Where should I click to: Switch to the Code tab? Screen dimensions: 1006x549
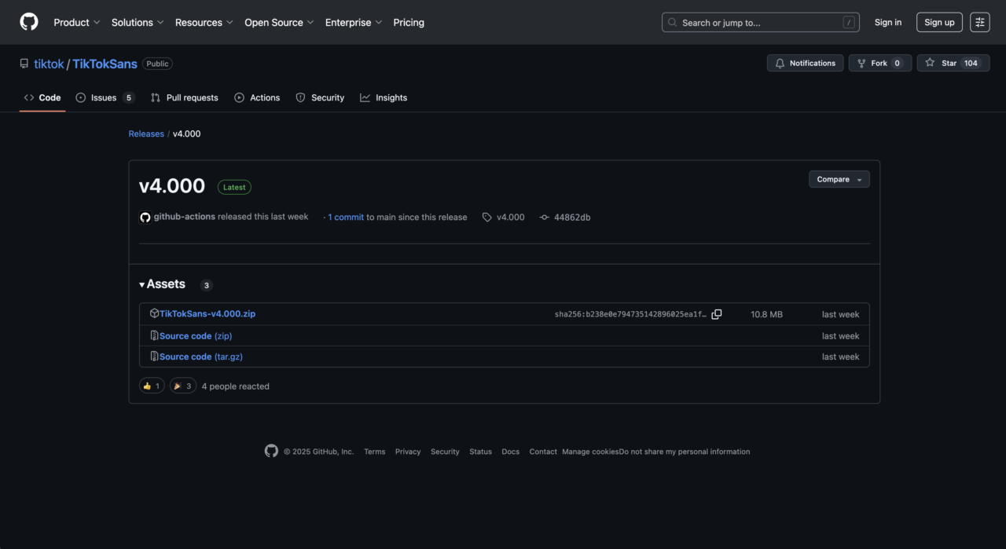(x=42, y=98)
